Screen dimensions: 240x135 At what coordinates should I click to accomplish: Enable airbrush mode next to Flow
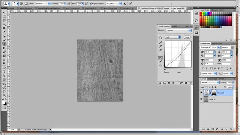[x=86, y=3]
